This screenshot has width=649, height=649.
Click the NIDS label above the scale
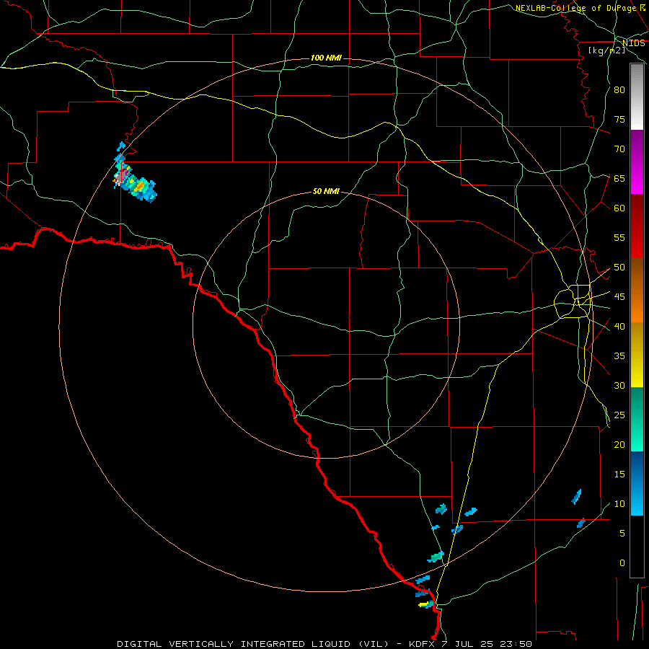pos(633,43)
